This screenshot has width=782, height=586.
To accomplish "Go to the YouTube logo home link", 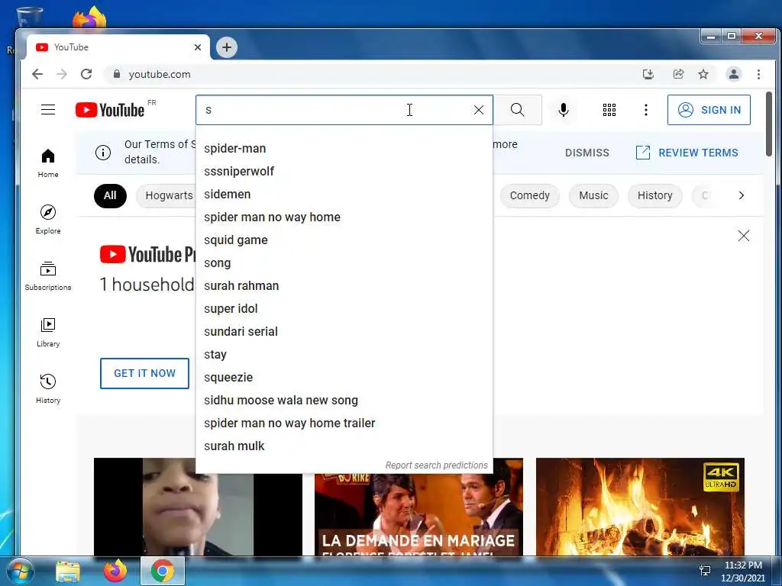I will 110,110.
